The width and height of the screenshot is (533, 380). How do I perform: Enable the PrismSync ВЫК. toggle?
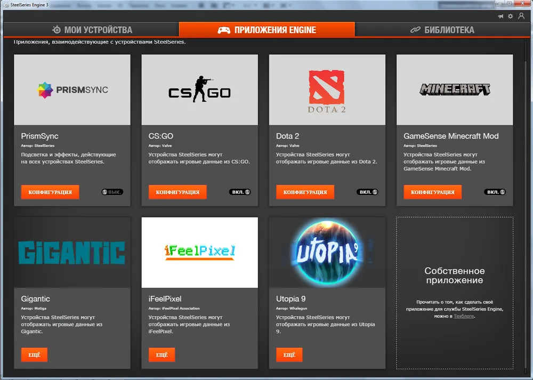pos(112,192)
